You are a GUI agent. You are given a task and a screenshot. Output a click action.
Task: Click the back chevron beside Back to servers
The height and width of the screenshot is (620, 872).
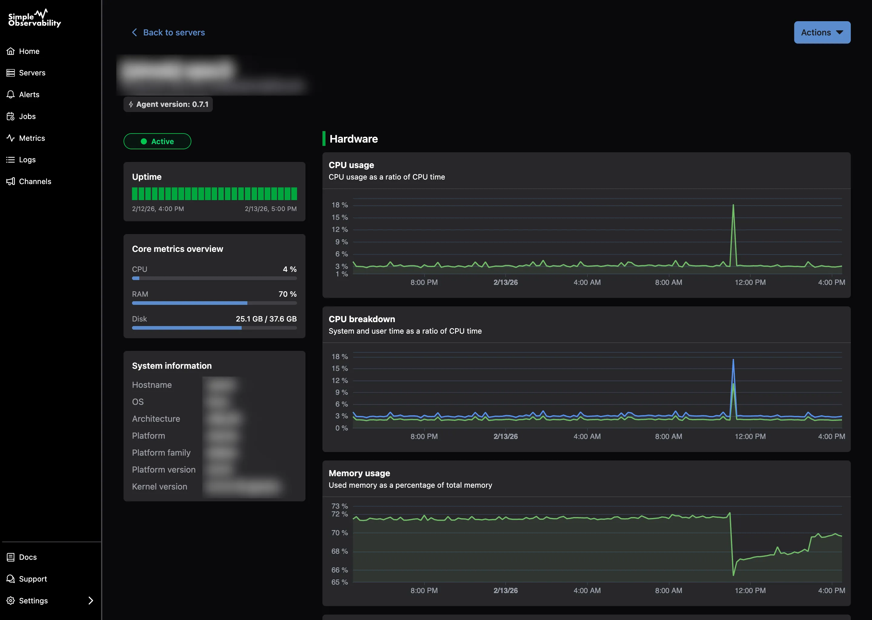click(134, 32)
